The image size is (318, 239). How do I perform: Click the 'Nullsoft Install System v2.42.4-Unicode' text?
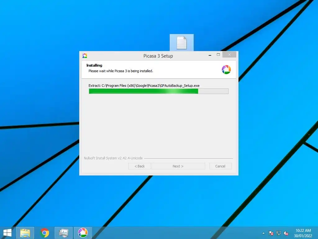coord(113,158)
